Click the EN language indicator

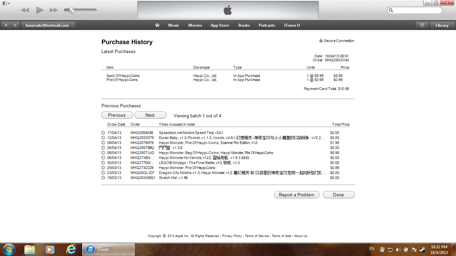pos(372,249)
